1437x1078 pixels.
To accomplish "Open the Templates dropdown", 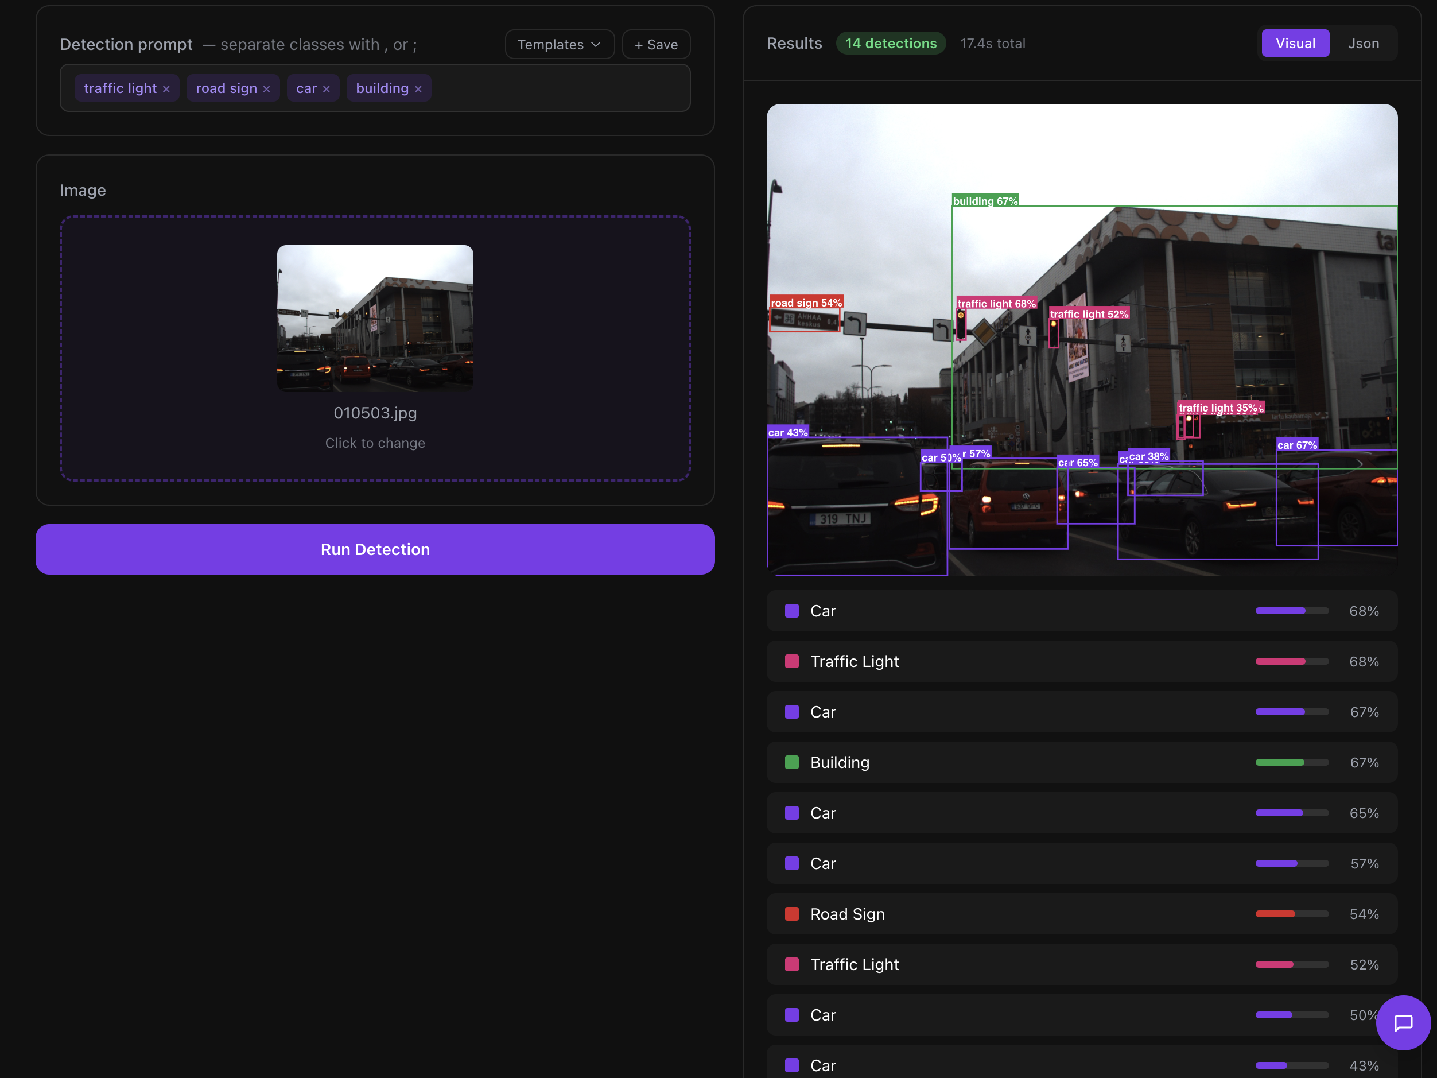I will pyautogui.click(x=559, y=45).
